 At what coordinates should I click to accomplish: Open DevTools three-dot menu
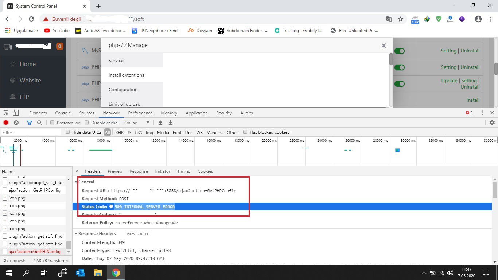point(482,113)
